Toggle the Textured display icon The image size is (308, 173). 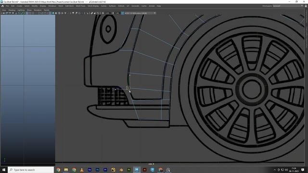[x=62, y=13]
